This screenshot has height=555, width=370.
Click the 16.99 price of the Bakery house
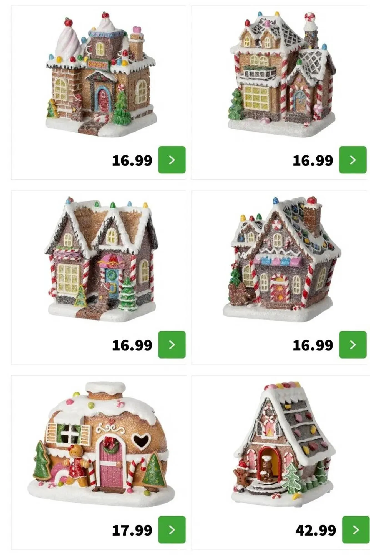click(x=132, y=160)
